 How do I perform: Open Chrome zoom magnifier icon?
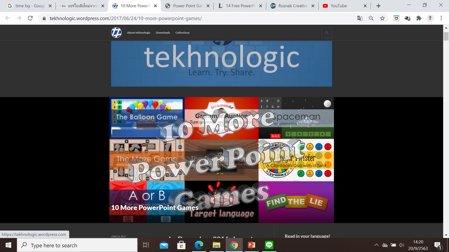371,18
